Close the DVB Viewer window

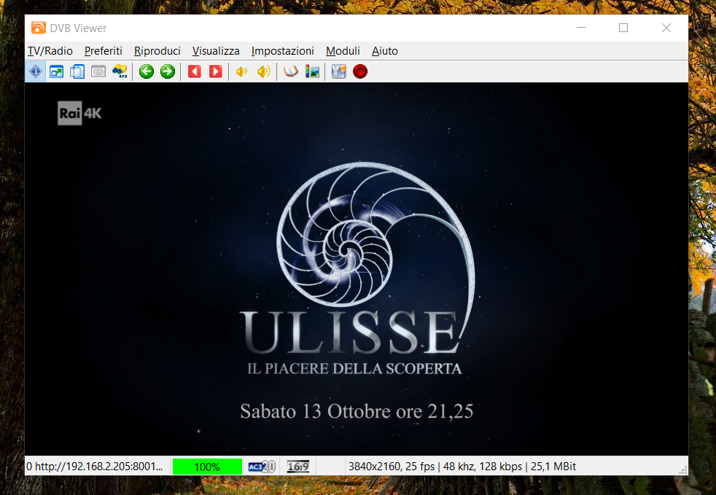pos(666,28)
